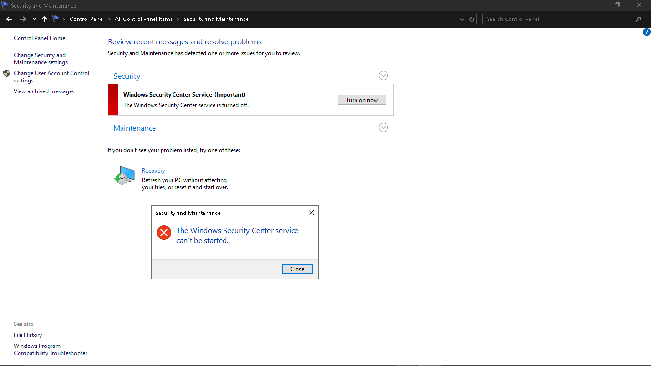The width and height of the screenshot is (651, 366).
Task: Open File History link
Action: click(x=28, y=335)
